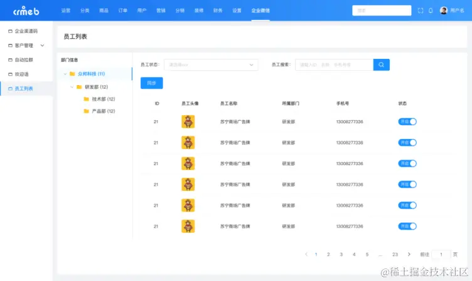
Task: Open 装修 top menu
Action: [199, 11]
